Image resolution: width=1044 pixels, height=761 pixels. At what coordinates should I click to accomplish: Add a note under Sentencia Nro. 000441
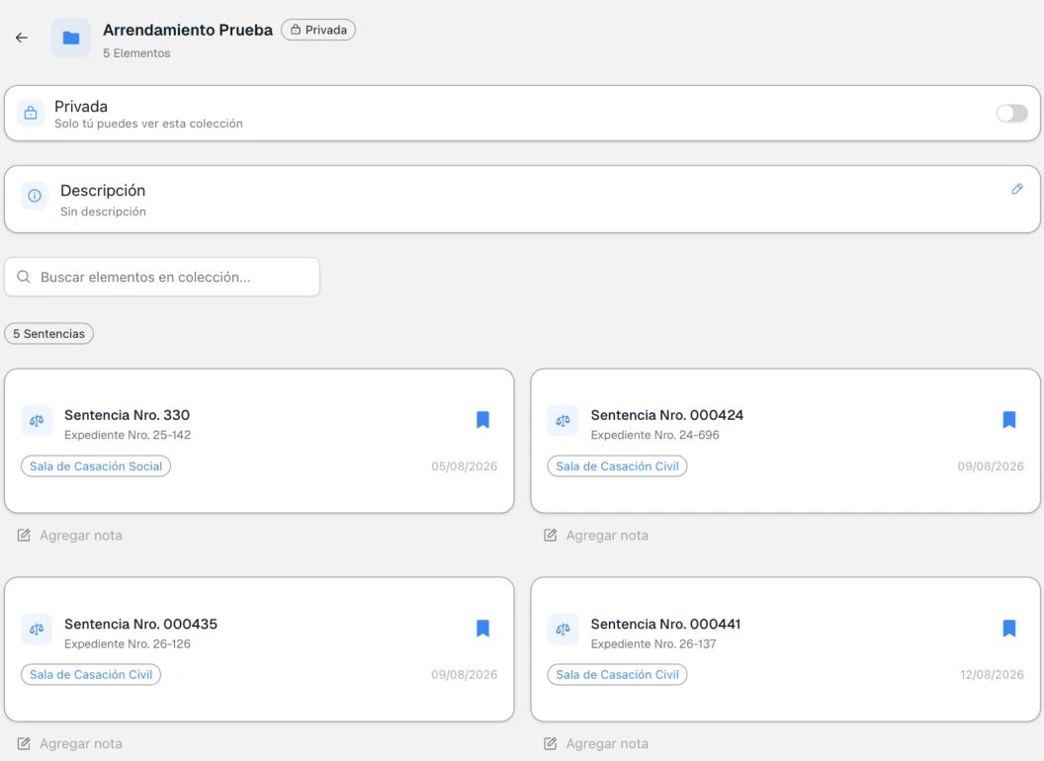coord(596,743)
